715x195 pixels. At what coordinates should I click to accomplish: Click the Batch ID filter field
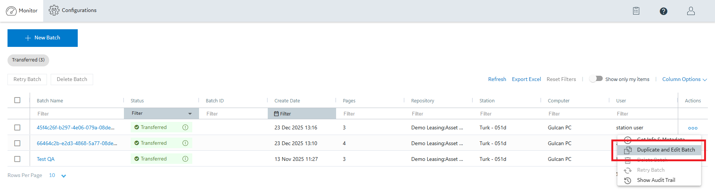tap(233, 114)
